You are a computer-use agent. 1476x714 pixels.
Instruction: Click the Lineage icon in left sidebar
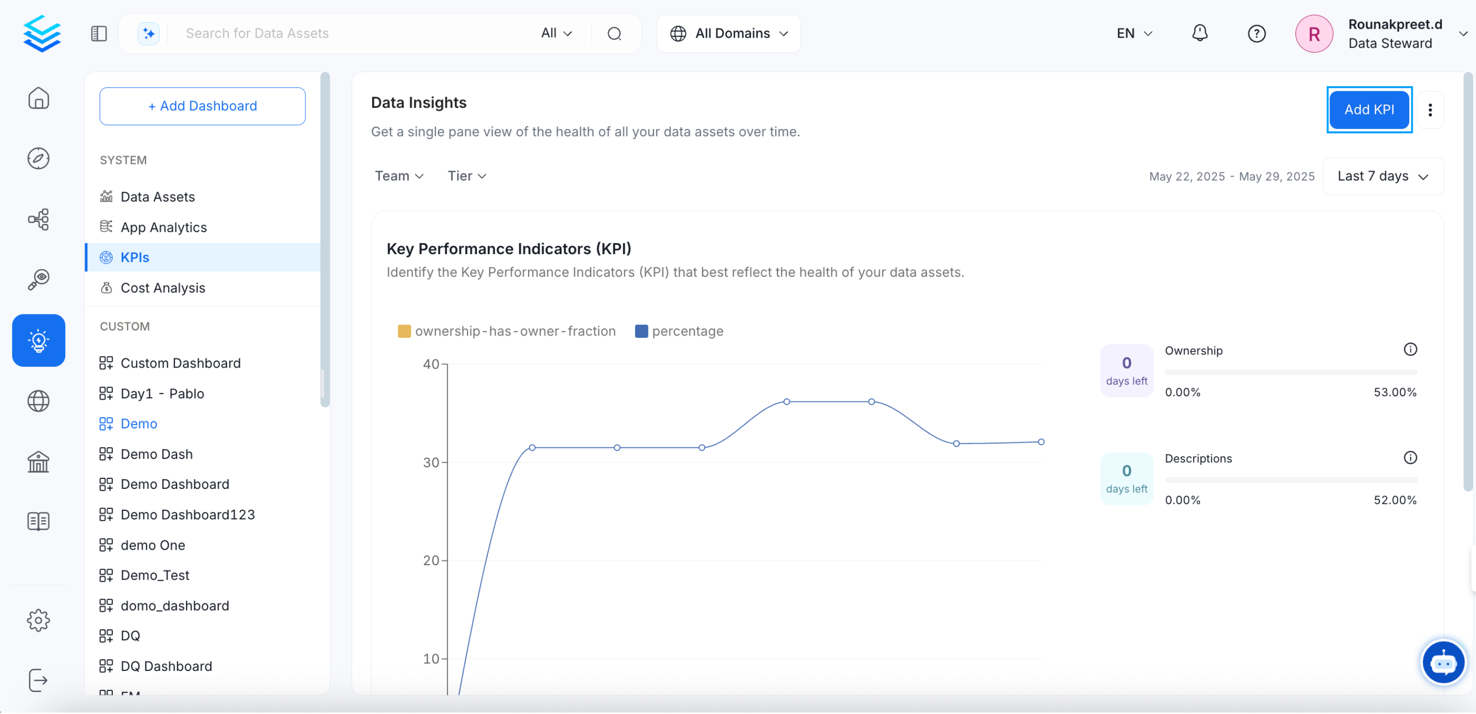point(39,220)
